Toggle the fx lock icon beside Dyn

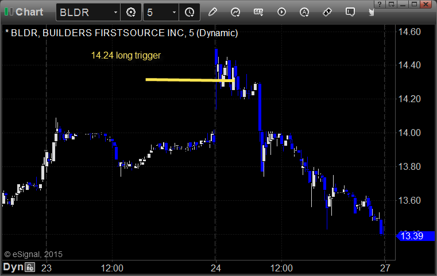(x=30, y=267)
